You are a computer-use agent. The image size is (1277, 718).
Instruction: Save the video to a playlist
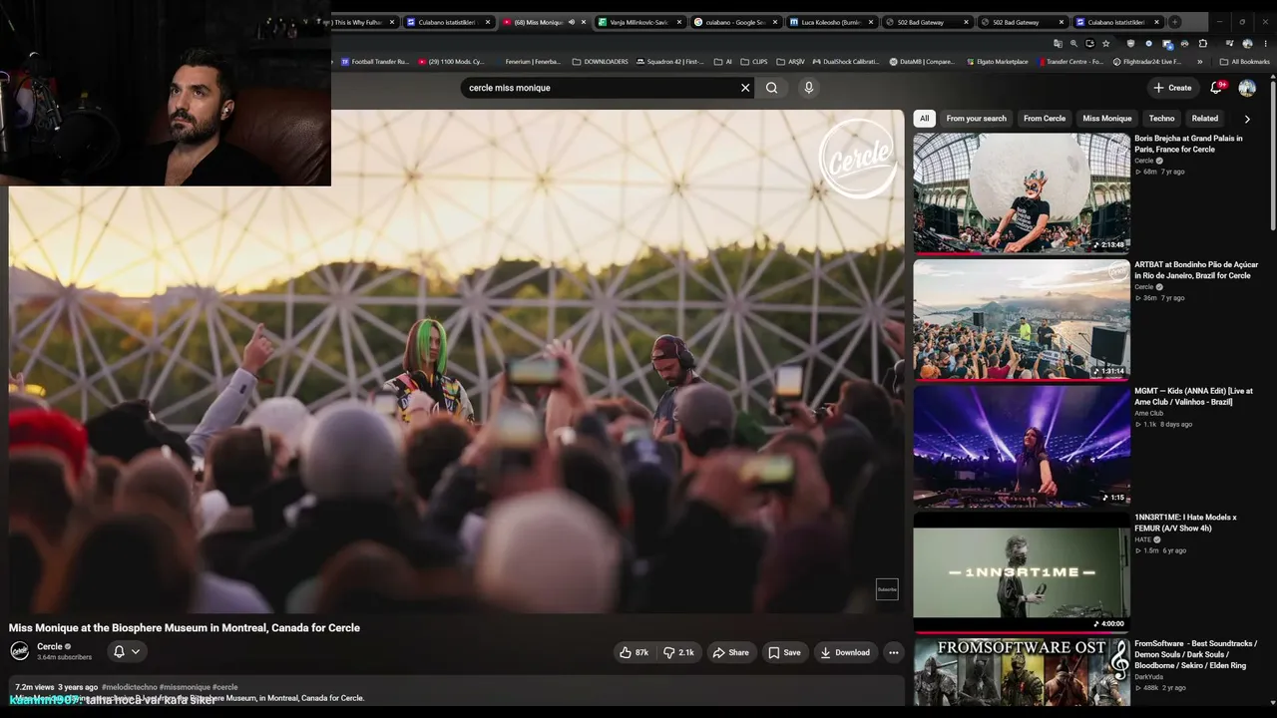pyautogui.click(x=784, y=652)
